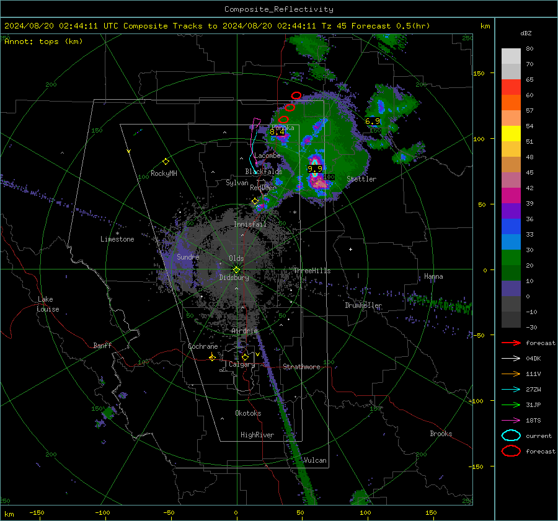Click the RockyMH text label
This screenshot has width=558, height=521.
[164, 173]
